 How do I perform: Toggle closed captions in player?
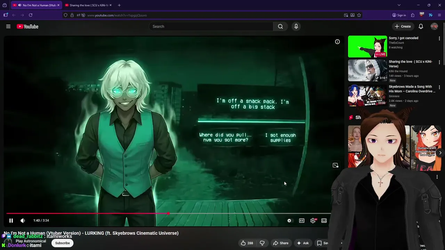click(x=302, y=220)
